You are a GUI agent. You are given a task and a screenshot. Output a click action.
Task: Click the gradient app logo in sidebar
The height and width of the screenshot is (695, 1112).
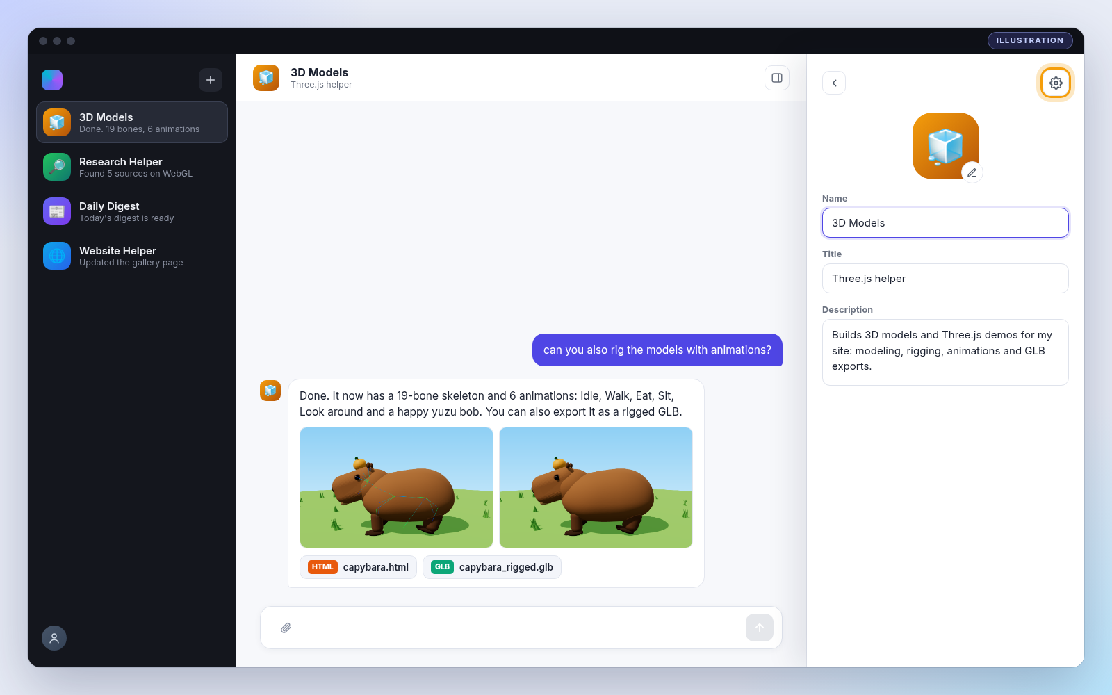pos(52,80)
